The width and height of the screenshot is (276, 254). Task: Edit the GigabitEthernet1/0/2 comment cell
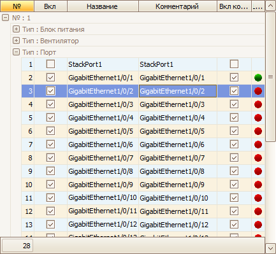tap(178, 91)
